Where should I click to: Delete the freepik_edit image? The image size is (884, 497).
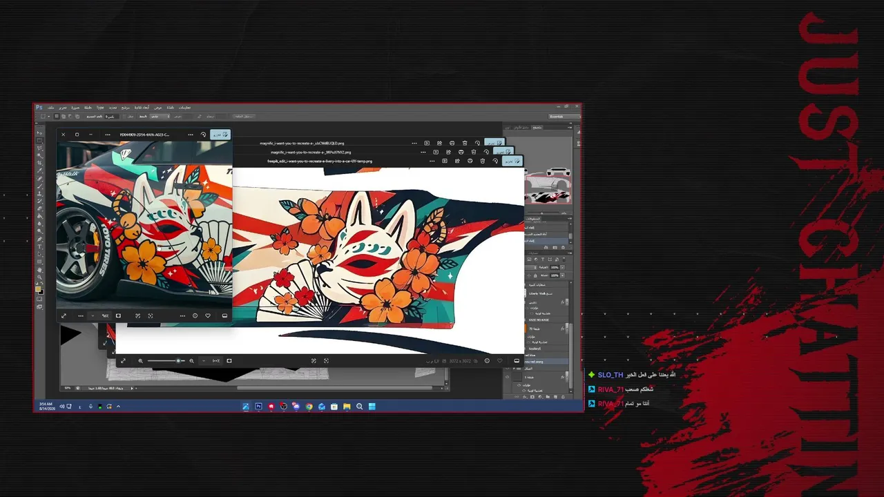tap(482, 161)
